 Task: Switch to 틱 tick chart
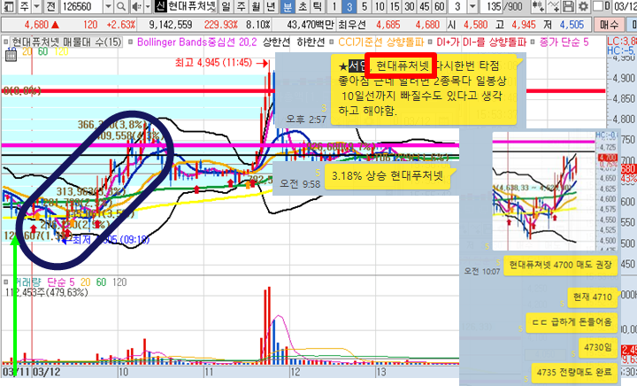click(318, 6)
